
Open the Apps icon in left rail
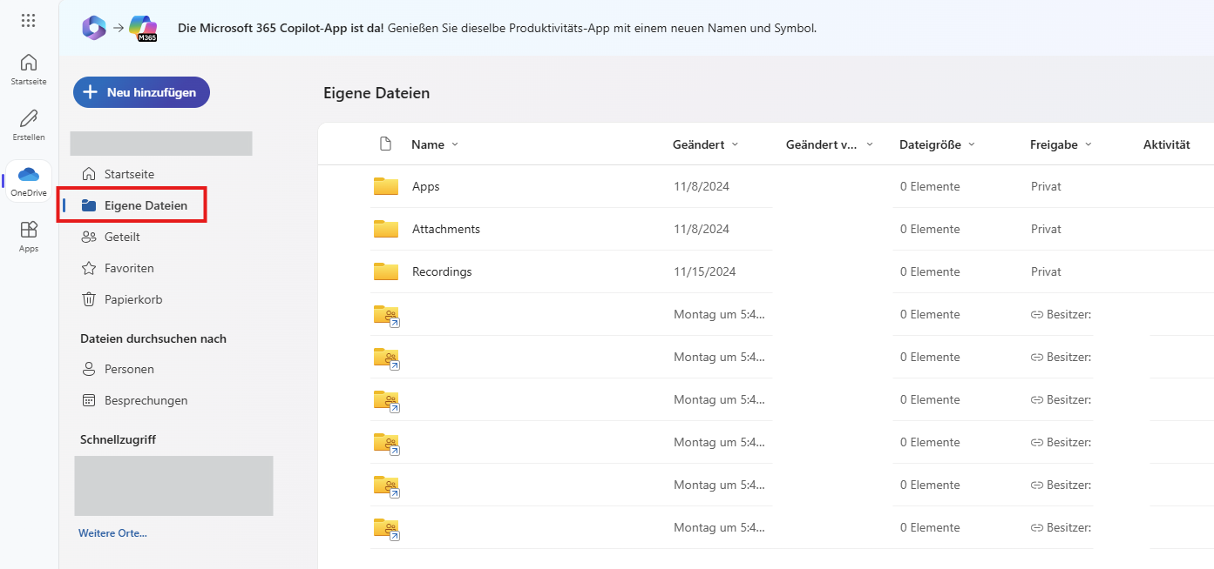[x=29, y=231]
